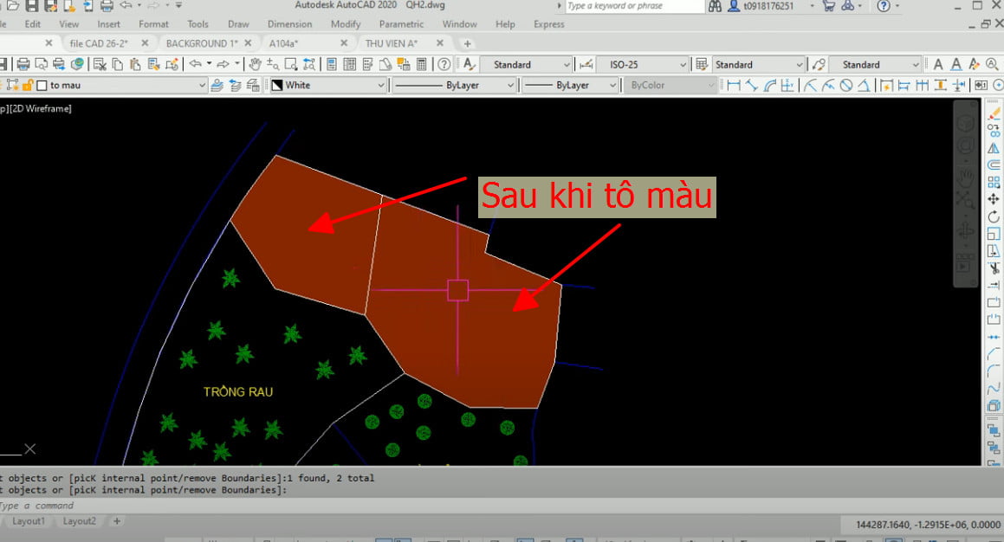This screenshot has width=1004, height=542.
Task: Open the Parametric menu
Action: (x=401, y=23)
